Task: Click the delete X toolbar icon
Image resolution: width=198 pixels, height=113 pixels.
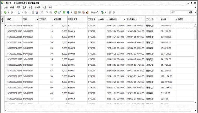Action: 42,12
